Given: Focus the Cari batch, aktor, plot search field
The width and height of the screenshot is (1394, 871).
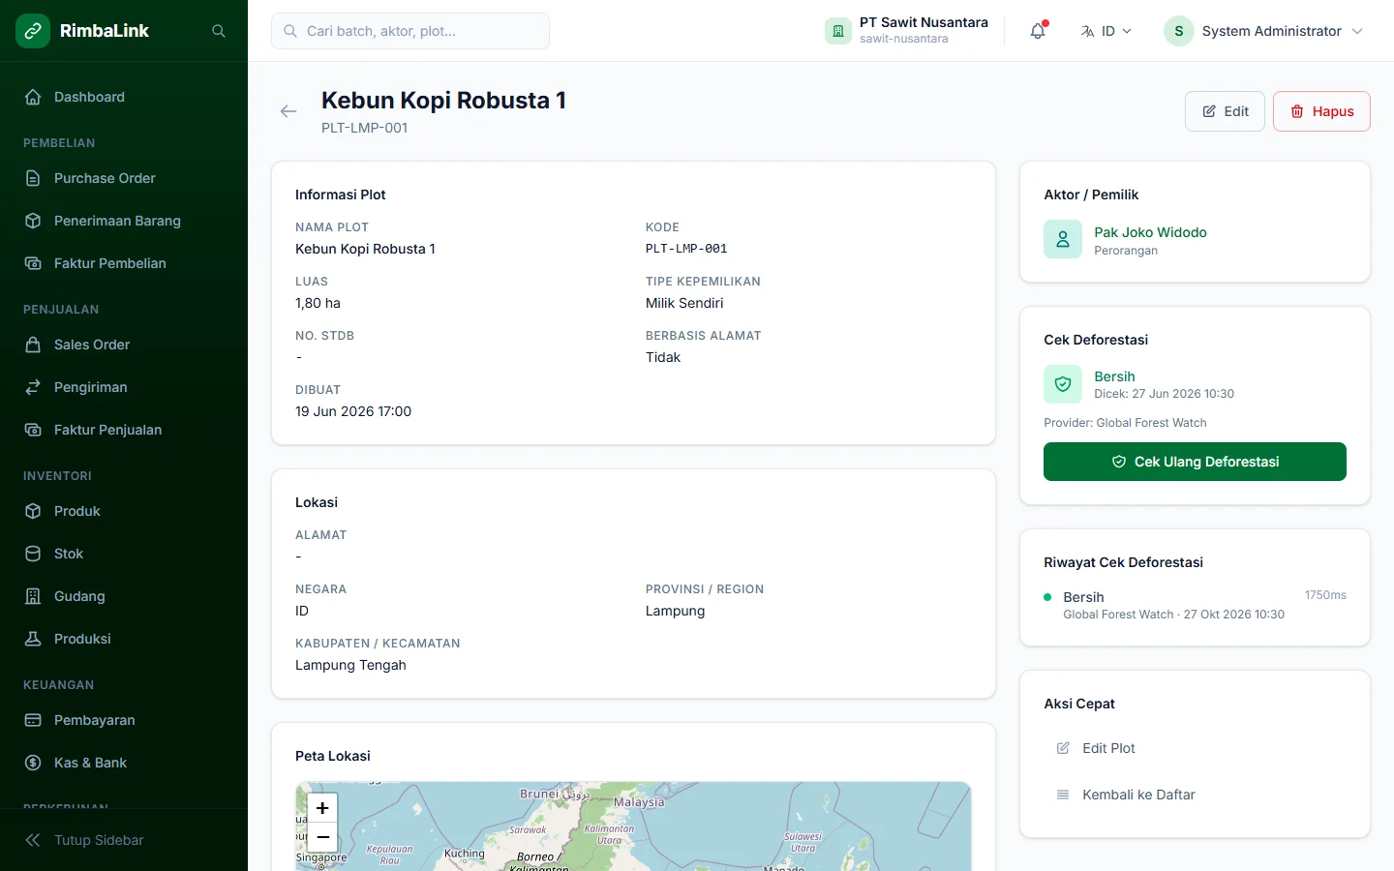Looking at the screenshot, I should [x=410, y=31].
